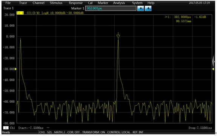
Task: Open the System menu
Action: tap(137, 3)
